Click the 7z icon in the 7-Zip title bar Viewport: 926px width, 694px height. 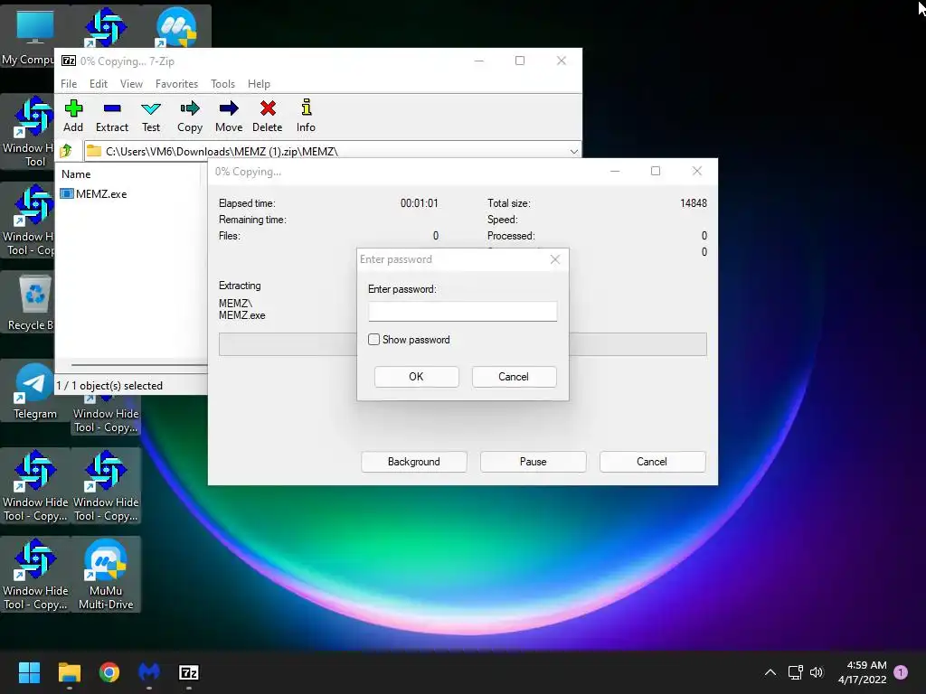click(x=69, y=61)
